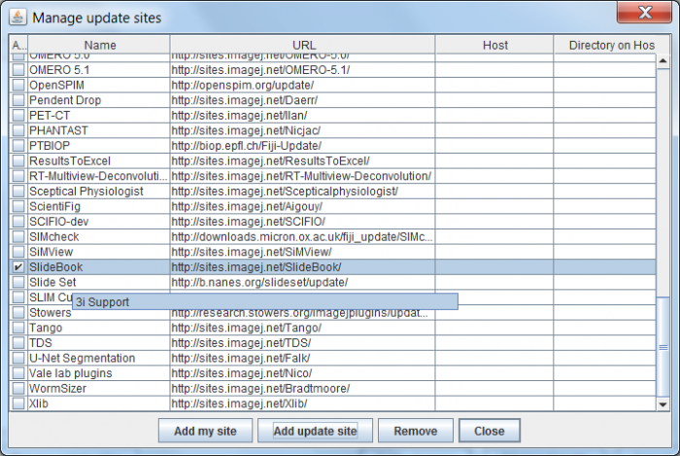Check the WormSizer site checkbox
Screen dimensions: 680x456
click(18, 388)
